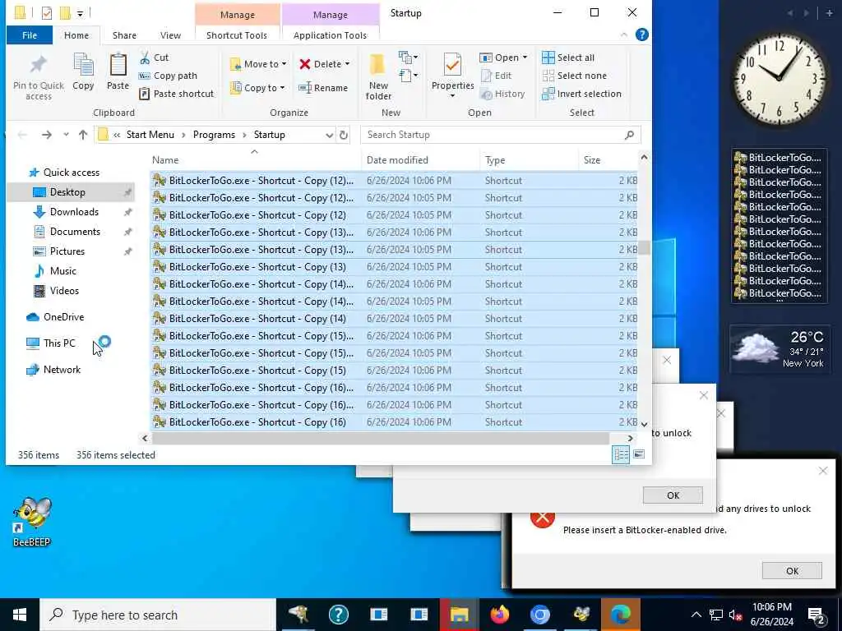The image size is (842, 631).
Task: Go up one folder level
Action: click(83, 135)
